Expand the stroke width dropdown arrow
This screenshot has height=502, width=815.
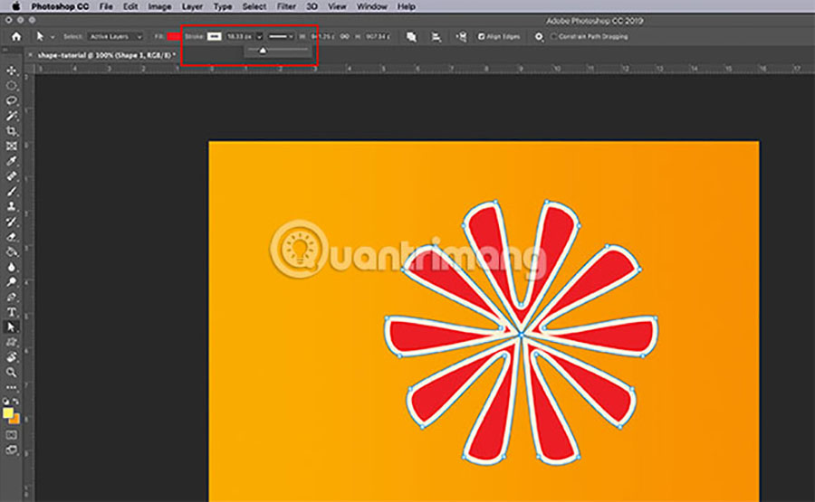point(260,37)
